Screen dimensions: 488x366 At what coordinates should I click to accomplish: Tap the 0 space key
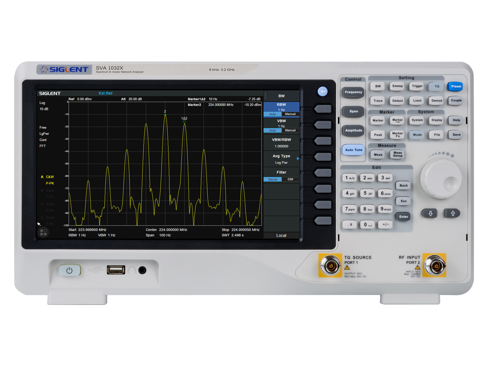368,225
